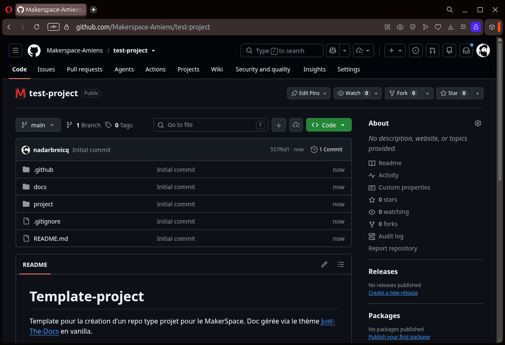Open Opera easy setup icon
Screen dimensions: 505x345
pyautogui.click(x=463, y=27)
